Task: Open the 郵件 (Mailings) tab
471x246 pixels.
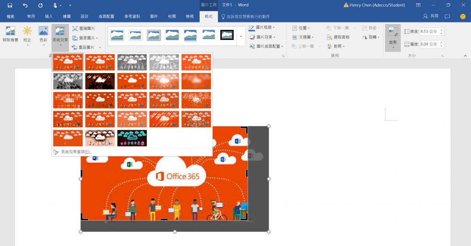Action: pyautogui.click(x=154, y=17)
